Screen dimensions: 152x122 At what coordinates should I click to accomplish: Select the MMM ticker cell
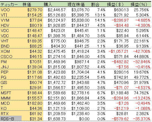5,98
